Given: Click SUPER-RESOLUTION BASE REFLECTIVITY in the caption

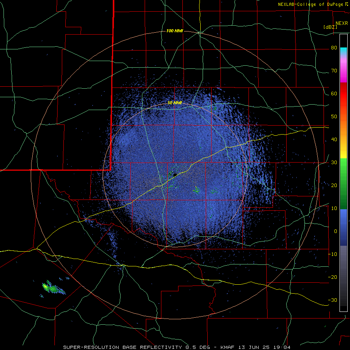Looking at the screenshot, I should coord(122,347).
